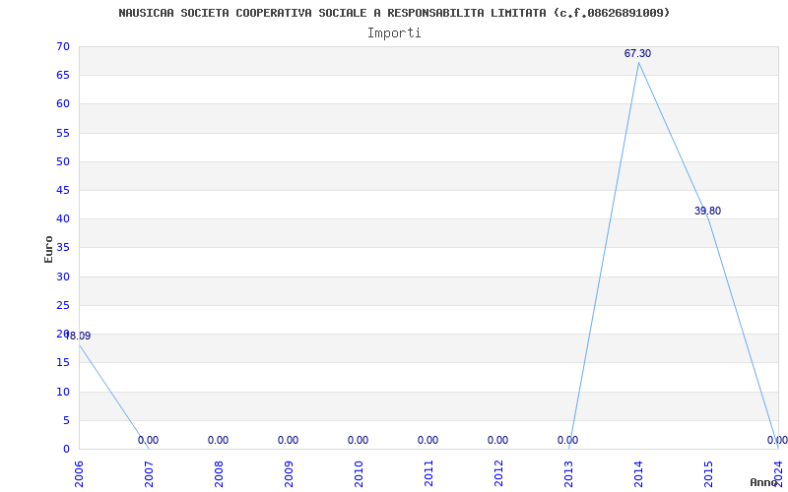Screen dimensions: 788x492
Task: Click the 70 value on y-axis
Action: tap(63, 47)
